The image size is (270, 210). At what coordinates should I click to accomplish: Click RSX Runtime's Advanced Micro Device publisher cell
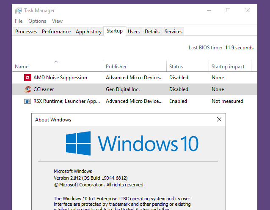click(134, 101)
